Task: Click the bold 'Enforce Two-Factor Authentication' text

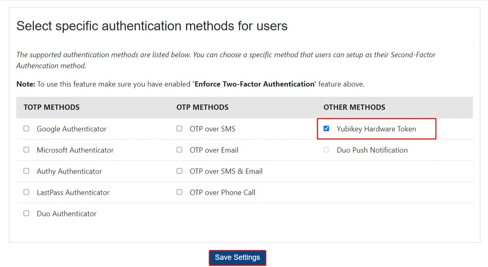Action: coord(254,84)
